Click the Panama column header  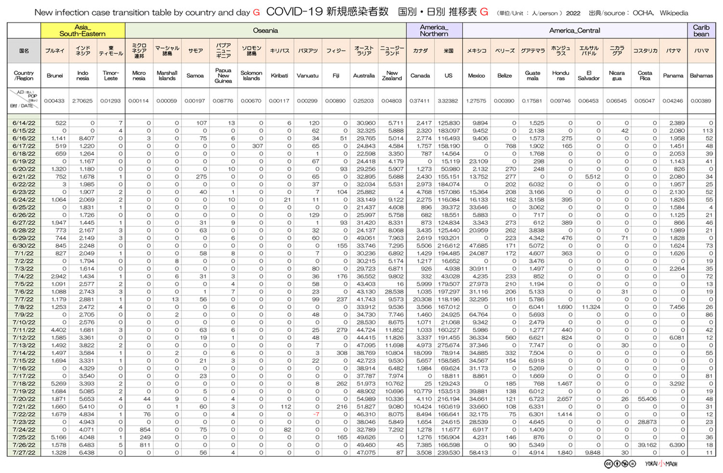673,77
